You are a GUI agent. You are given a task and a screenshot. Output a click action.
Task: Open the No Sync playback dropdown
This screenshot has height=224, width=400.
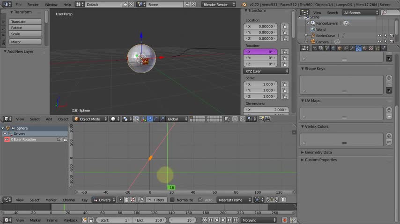[x=259, y=220]
